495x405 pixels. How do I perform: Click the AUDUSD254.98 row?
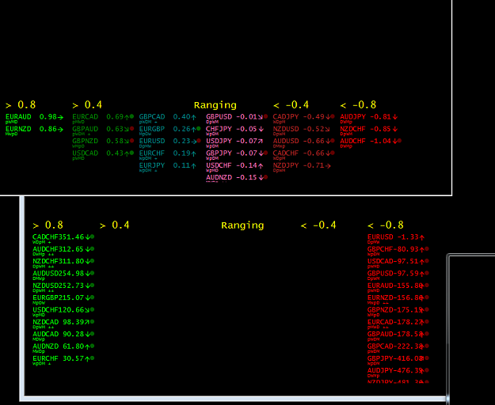coord(63,274)
